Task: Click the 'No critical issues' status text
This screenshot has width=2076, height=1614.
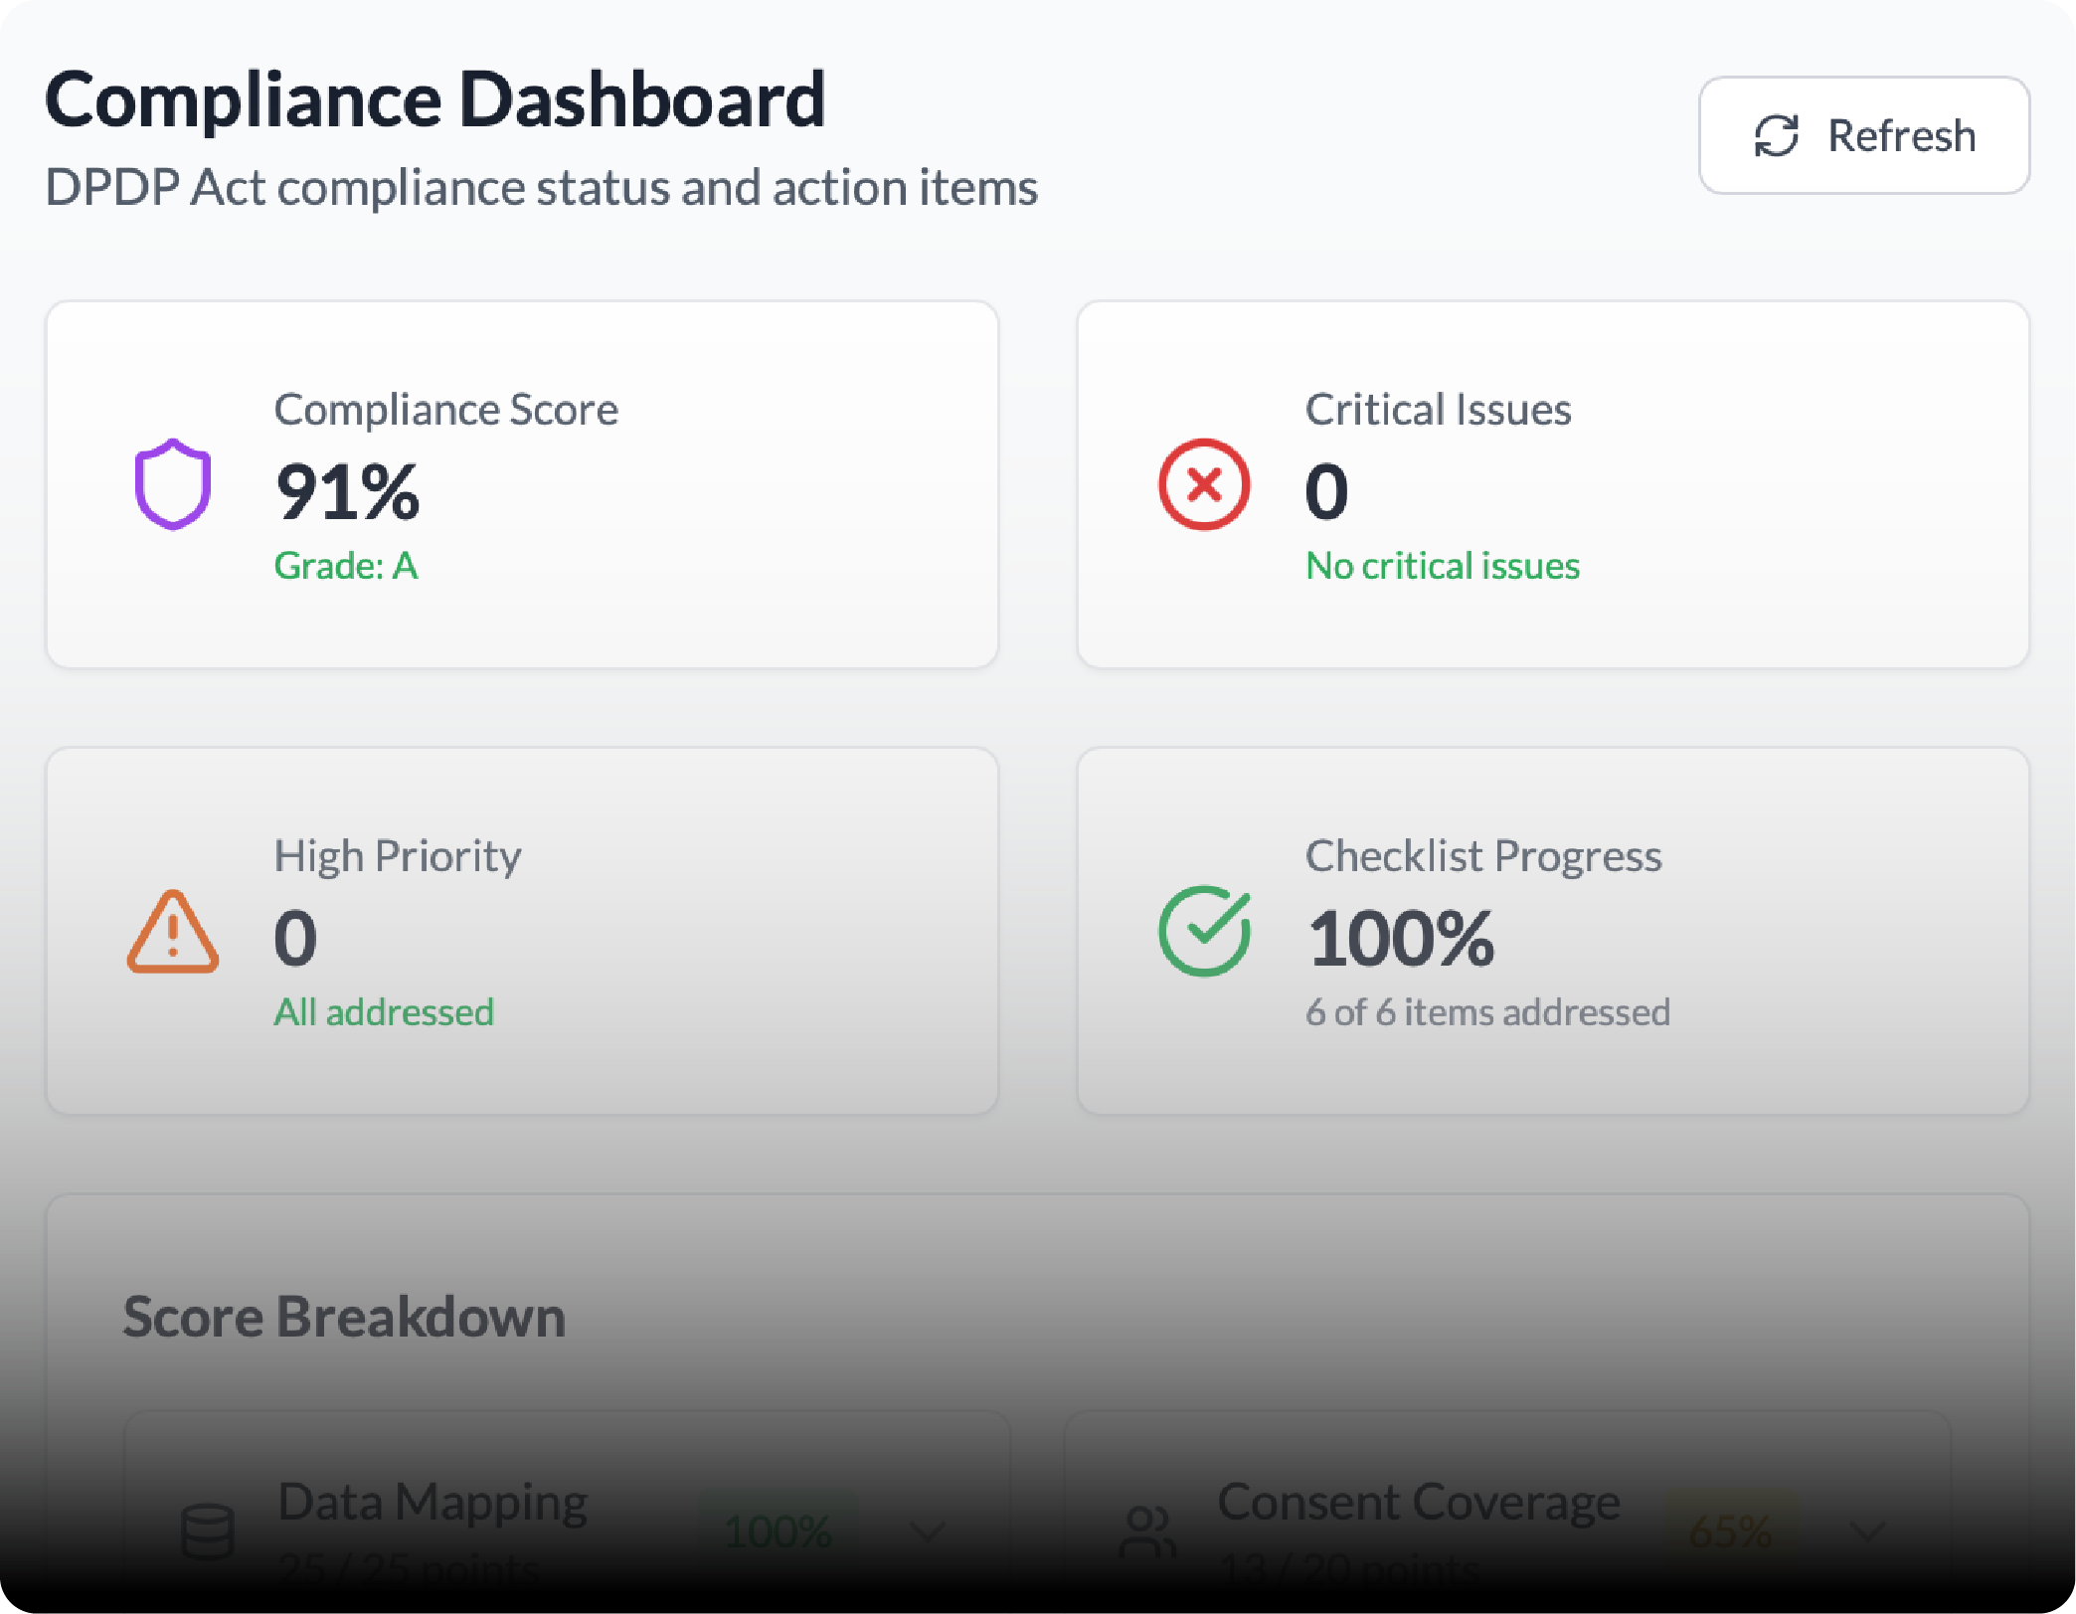Action: click(x=1443, y=566)
